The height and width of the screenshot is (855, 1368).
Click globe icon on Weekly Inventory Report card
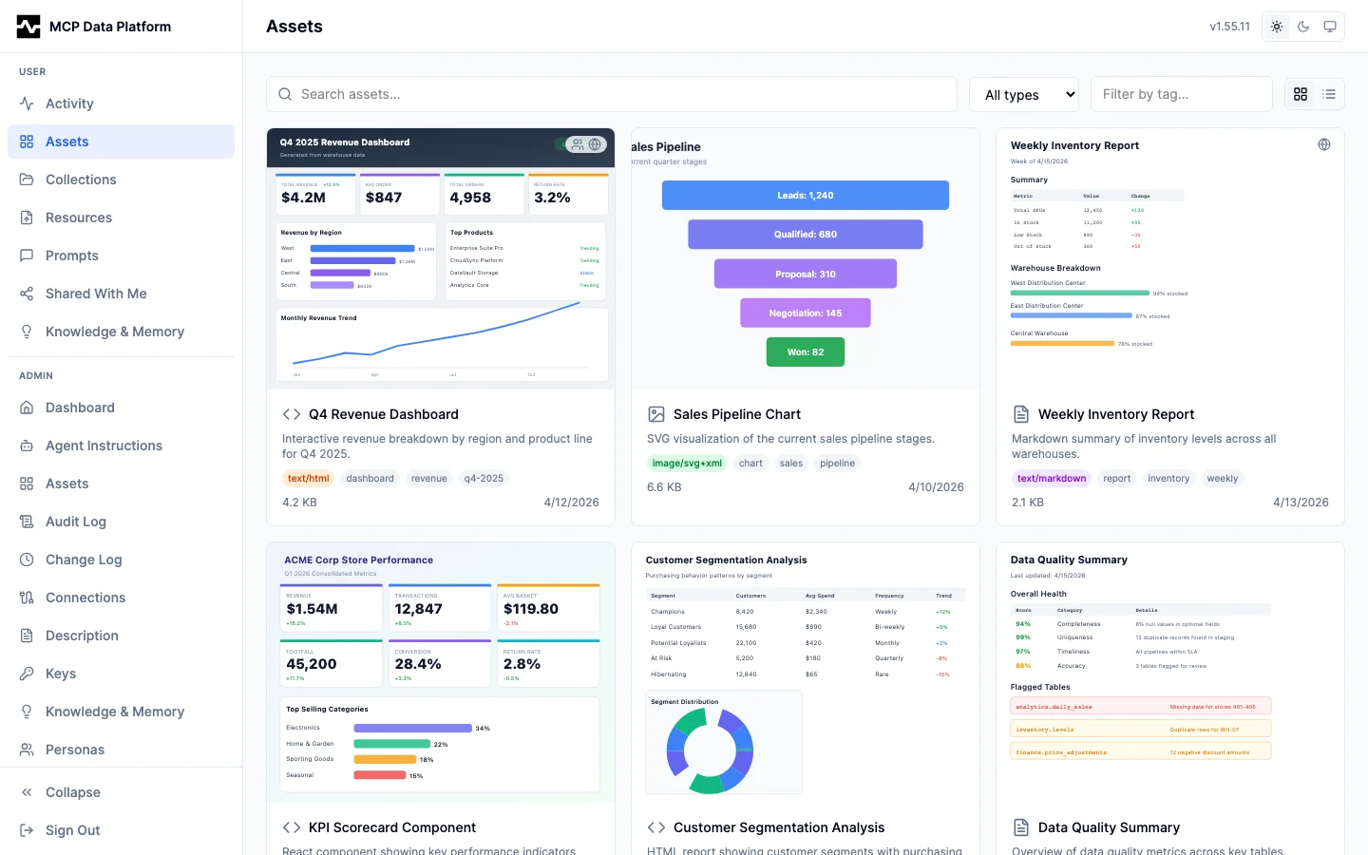pos(1324,144)
